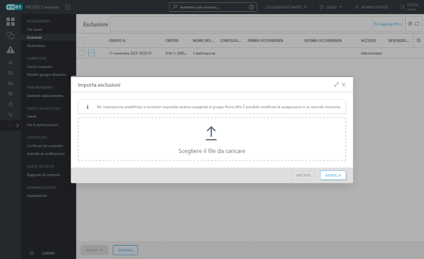Click the table column settings gear icon
The height and width of the screenshot is (259, 424).
coord(418,40)
